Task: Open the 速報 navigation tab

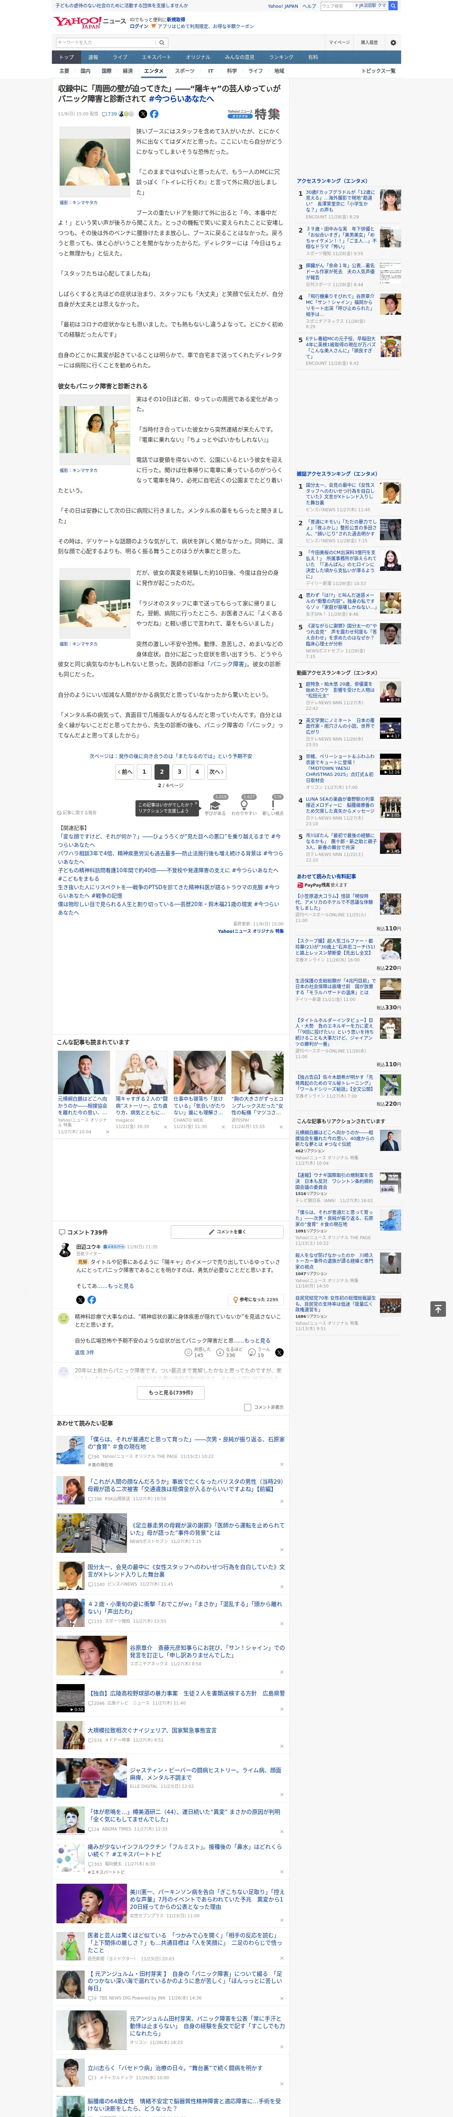Action: (93, 58)
